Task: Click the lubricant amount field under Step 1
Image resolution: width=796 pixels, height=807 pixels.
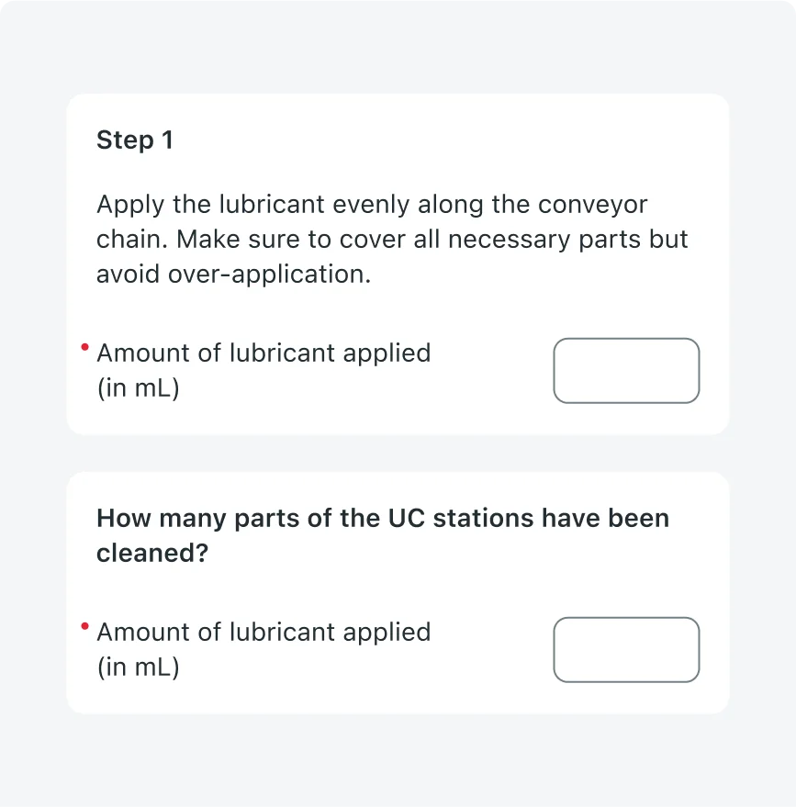Action: pos(626,371)
